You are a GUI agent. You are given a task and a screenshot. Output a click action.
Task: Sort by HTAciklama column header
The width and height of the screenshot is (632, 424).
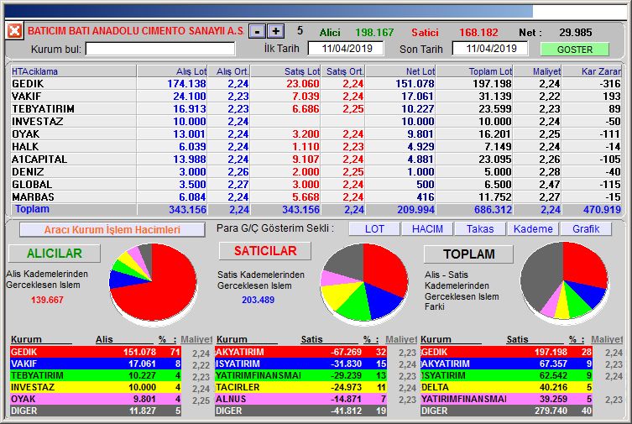(74, 71)
